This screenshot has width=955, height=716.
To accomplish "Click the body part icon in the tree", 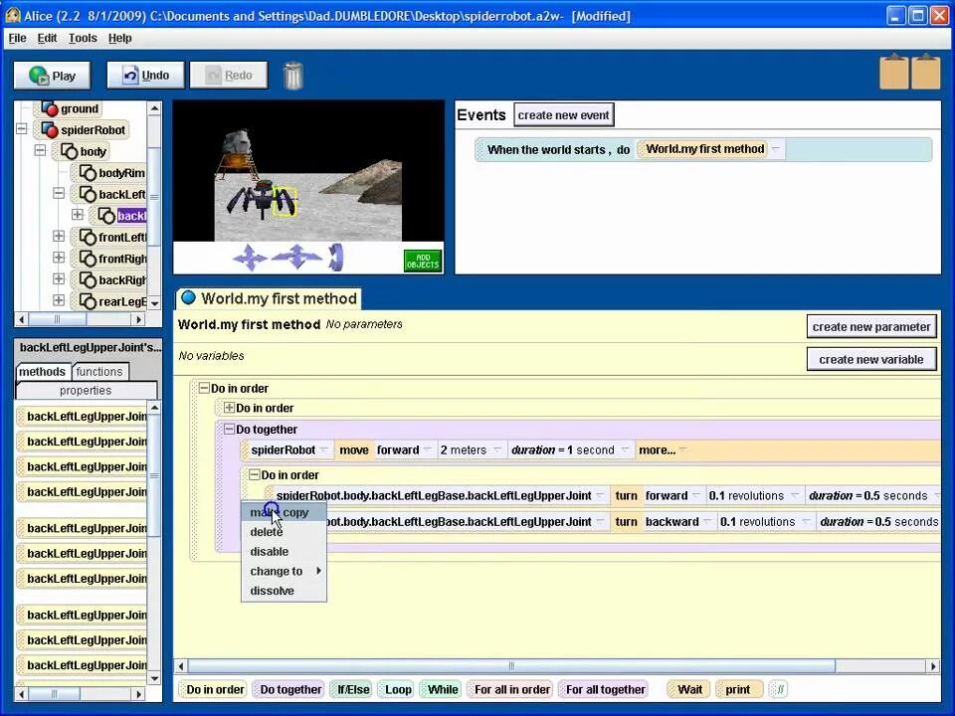I will pyautogui.click(x=69, y=151).
